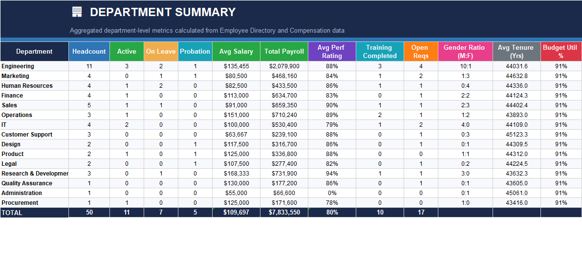The height and width of the screenshot is (276, 582).
Task: Select the DEPARTMENT SUMMARY title text
Action: (163, 12)
